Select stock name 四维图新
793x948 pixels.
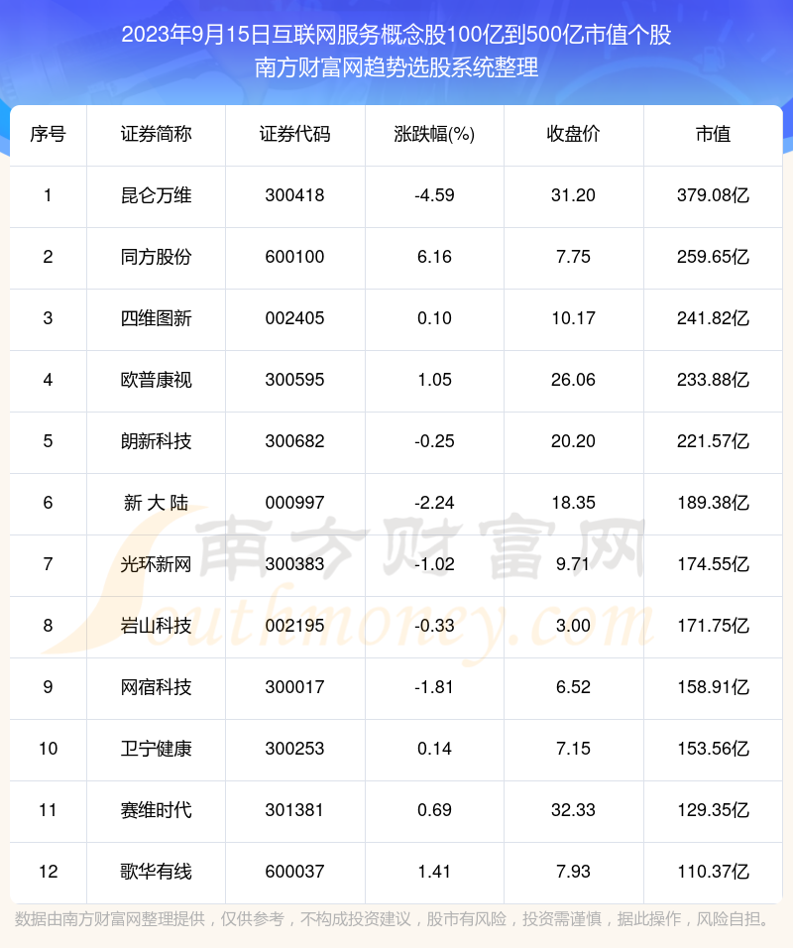click(x=156, y=318)
